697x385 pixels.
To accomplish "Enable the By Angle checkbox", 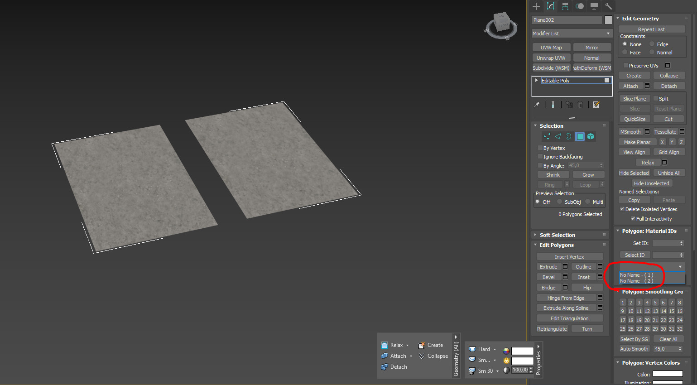I will click(x=540, y=166).
